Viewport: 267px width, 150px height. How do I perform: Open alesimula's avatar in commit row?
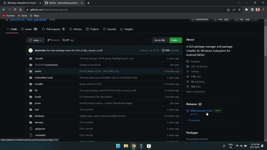click(x=30, y=50)
